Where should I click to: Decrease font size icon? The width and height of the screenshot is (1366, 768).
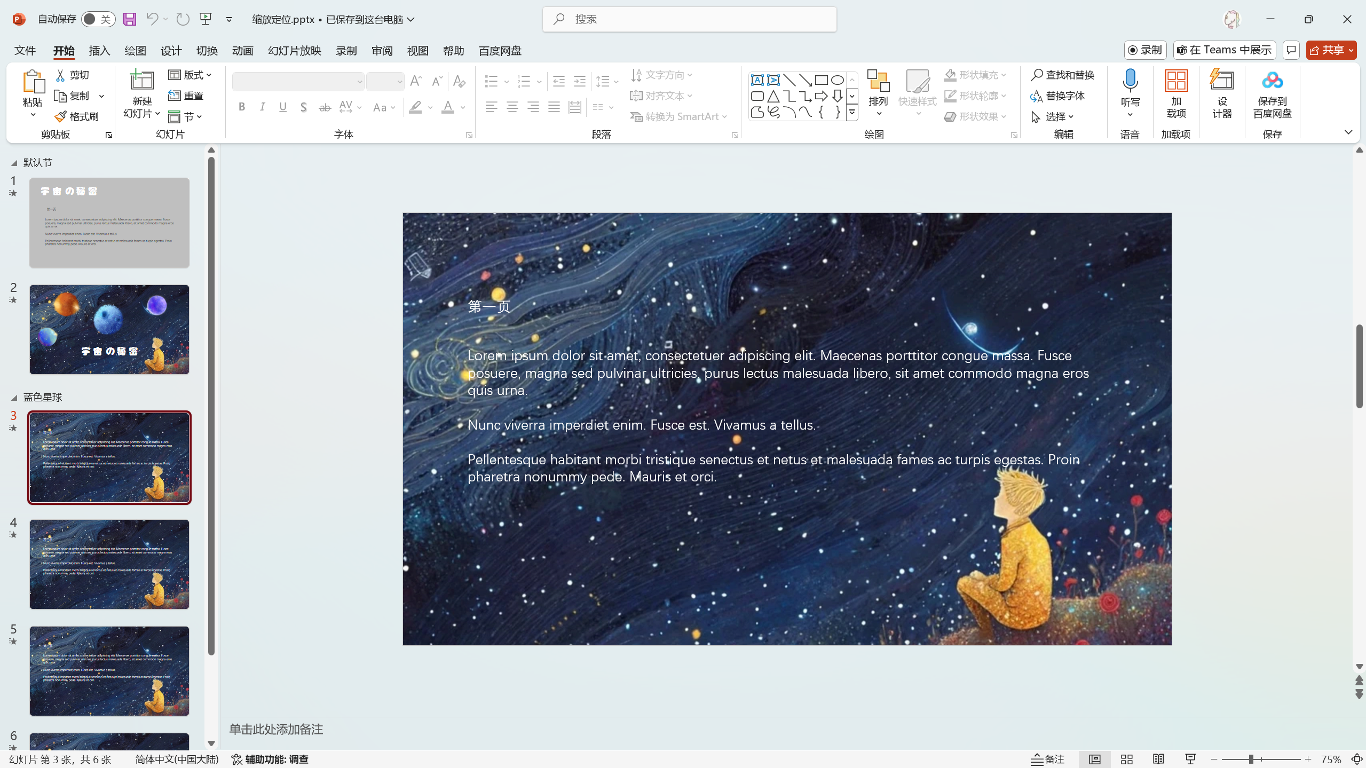pyautogui.click(x=437, y=81)
